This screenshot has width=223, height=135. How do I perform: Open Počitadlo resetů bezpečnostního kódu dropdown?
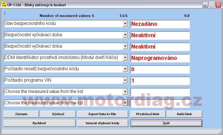pyautogui.click(x=125, y=69)
